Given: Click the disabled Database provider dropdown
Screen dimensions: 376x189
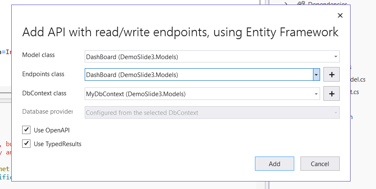Looking at the screenshot, I should pyautogui.click(x=212, y=112).
